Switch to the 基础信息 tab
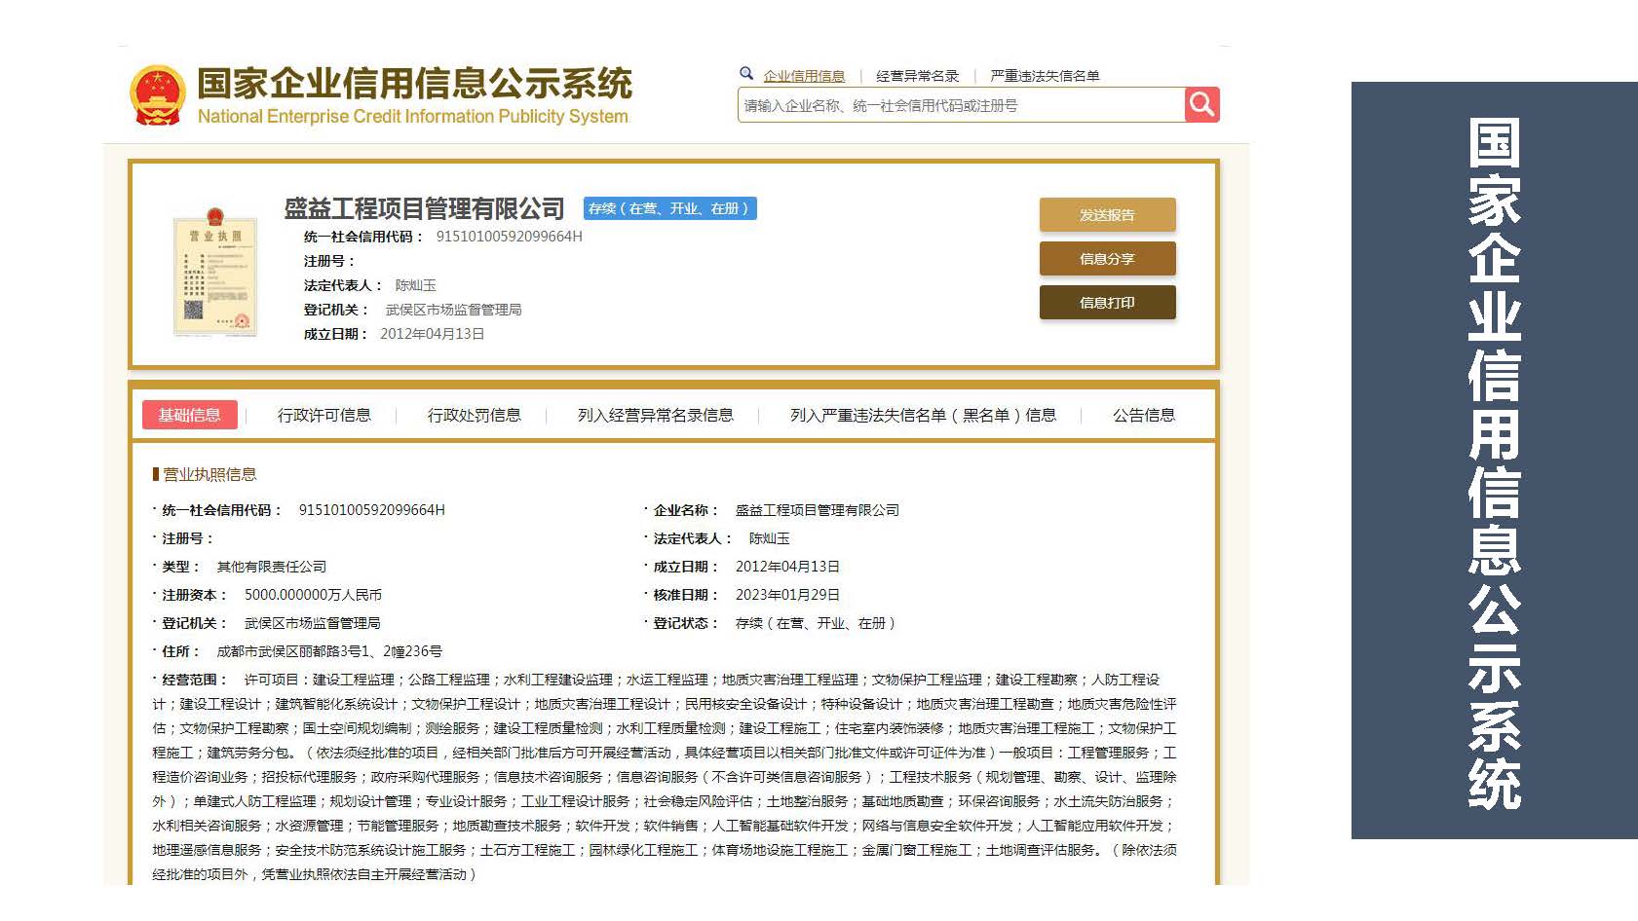 [x=190, y=415]
